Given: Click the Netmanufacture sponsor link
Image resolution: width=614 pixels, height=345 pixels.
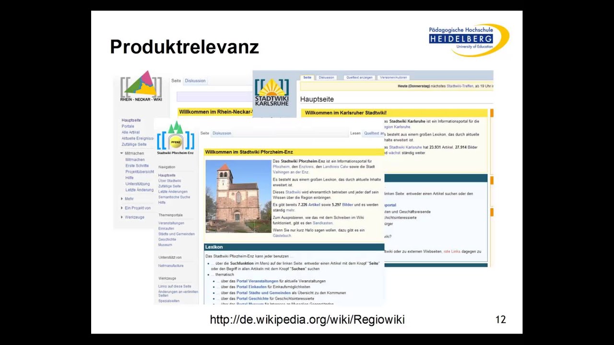Looking at the screenshot, I should 171,265.
